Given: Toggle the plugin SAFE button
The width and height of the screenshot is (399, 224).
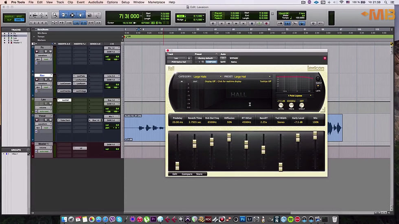Looking at the screenshot, I should (x=223, y=62).
